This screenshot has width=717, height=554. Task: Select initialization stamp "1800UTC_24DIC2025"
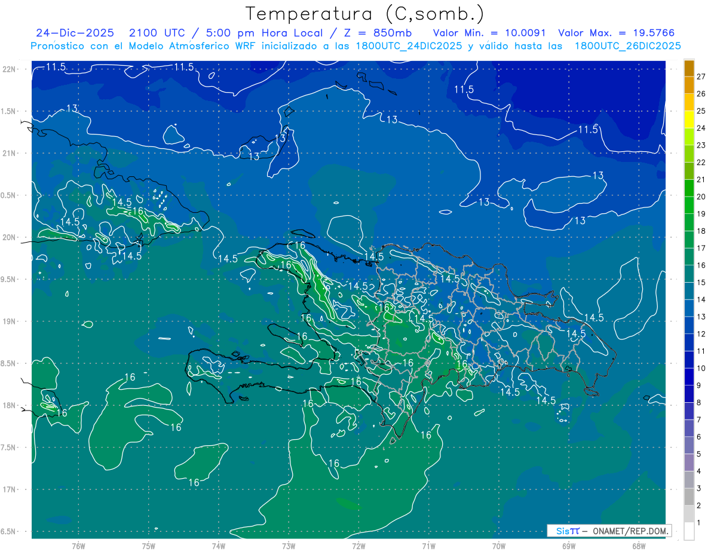(406, 46)
